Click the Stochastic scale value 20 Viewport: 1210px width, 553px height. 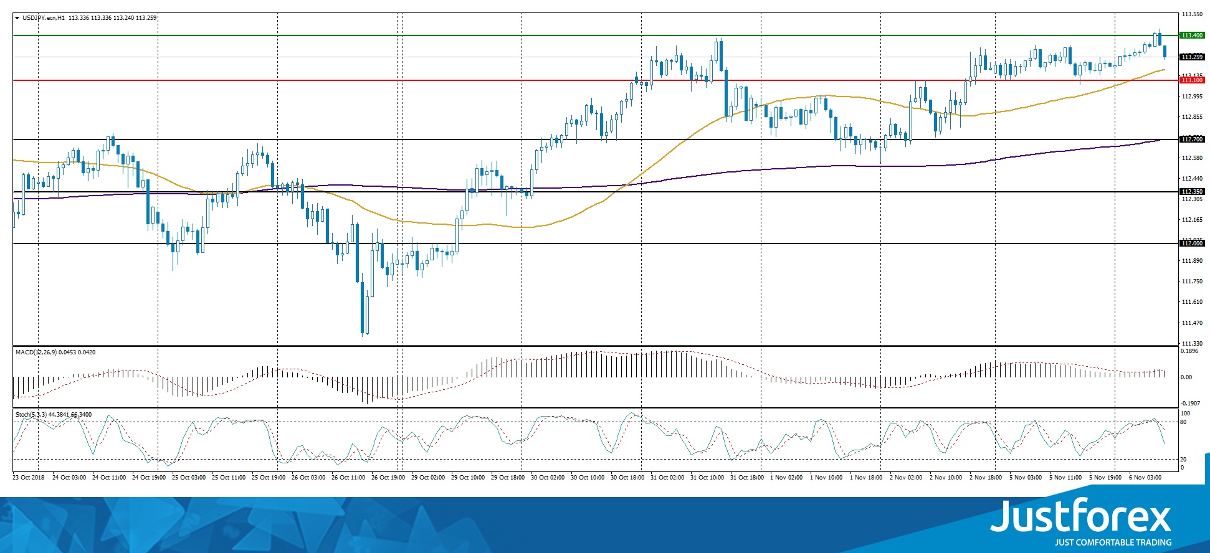click(x=1184, y=460)
